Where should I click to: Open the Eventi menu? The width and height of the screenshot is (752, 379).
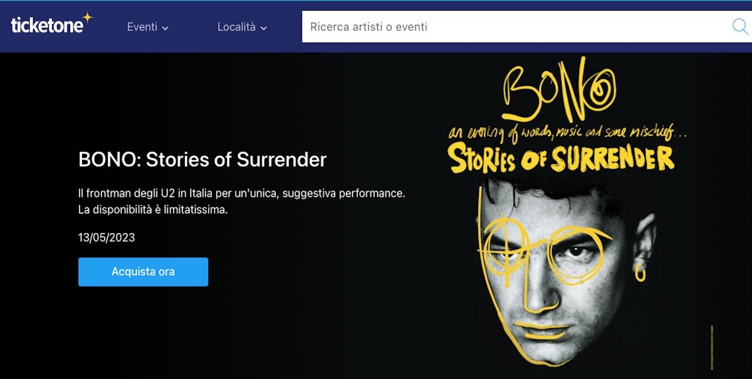coord(142,27)
